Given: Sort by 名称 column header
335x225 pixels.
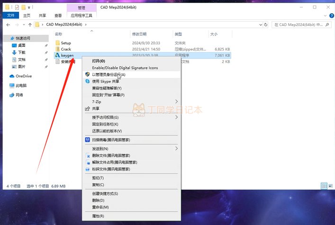Looking at the screenshot, I should pos(58,34).
